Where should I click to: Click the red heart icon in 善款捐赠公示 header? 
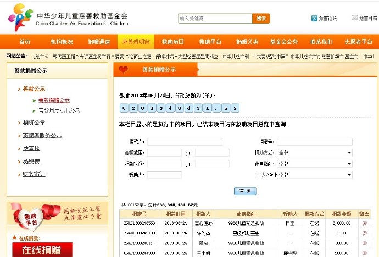click(123, 70)
